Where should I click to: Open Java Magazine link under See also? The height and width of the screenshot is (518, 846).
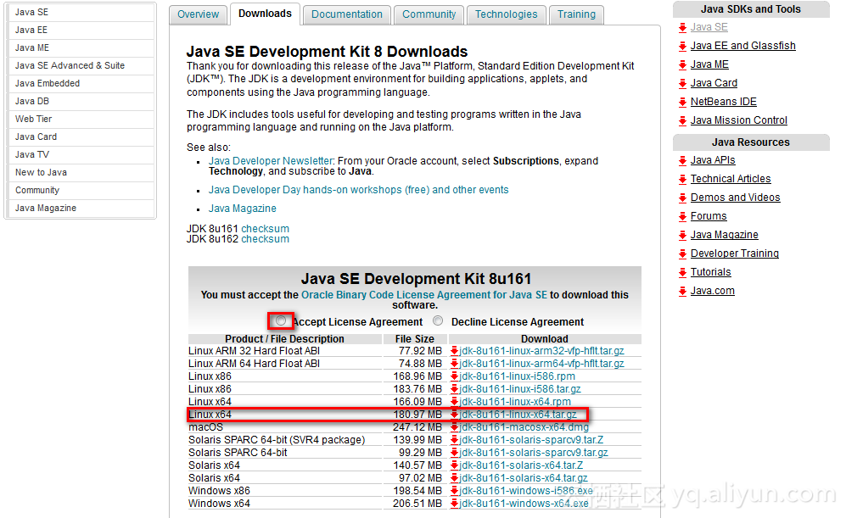pyautogui.click(x=242, y=208)
